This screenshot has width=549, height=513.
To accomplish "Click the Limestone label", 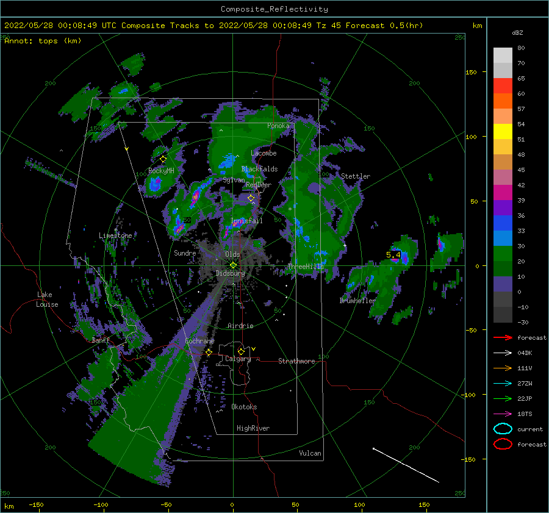I will [x=115, y=235].
